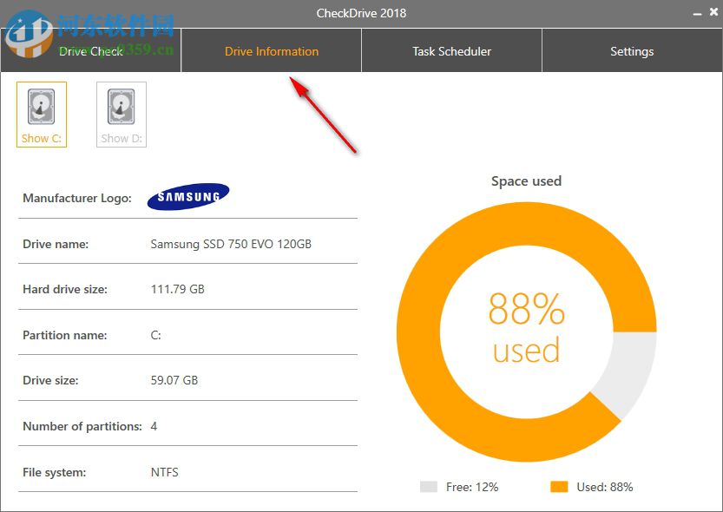
Task: Click the Number of partitions label
Action: tap(82, 426)
